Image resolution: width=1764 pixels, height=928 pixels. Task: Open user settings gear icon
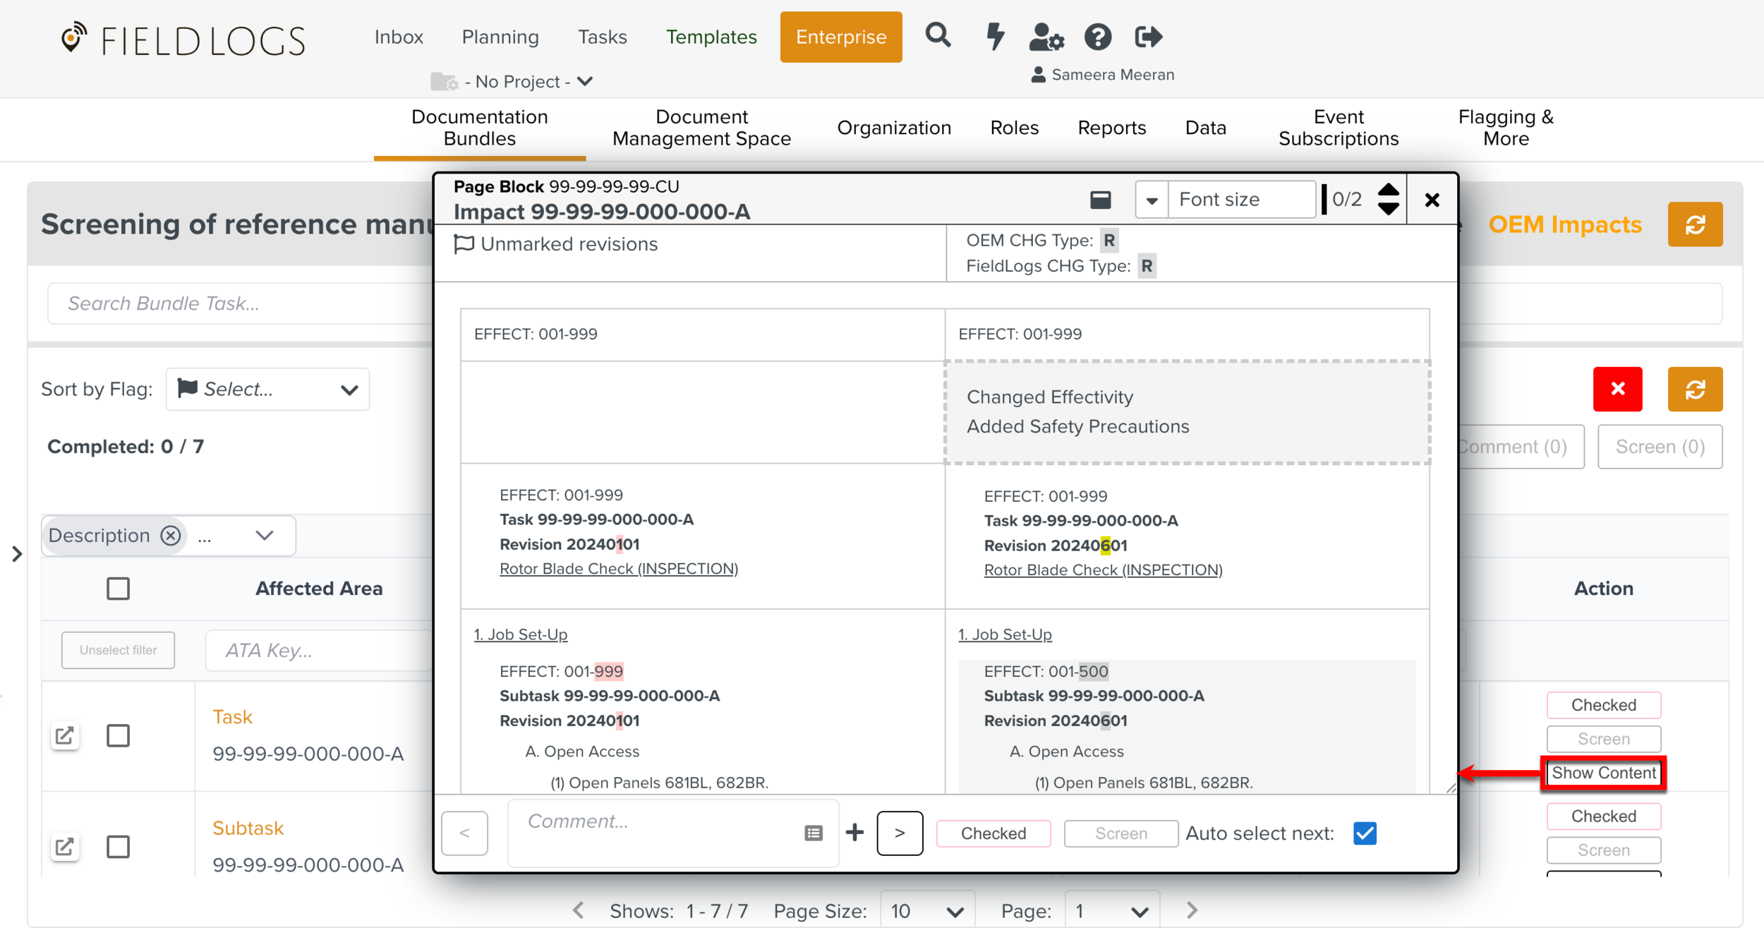1046,37
